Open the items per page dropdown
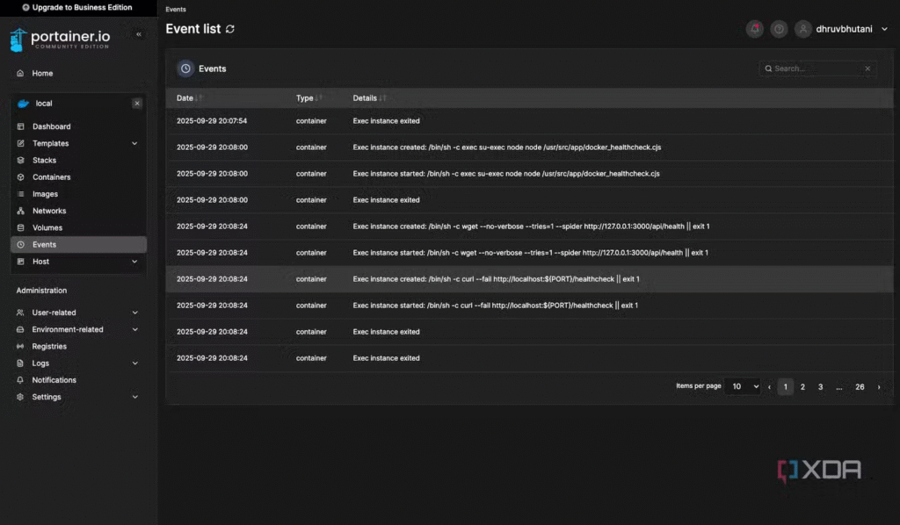Image resolution: width=900 pixels, height=525 pixels. pyautogui.click(x=743, y=386)
